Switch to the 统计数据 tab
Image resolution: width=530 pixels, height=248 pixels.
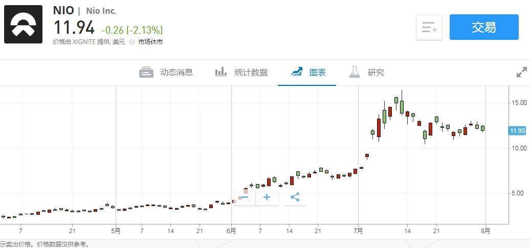click(241, 72)
